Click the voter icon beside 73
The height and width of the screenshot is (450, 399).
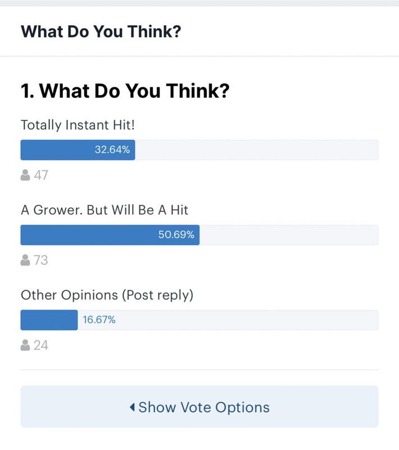click(25, 260)
